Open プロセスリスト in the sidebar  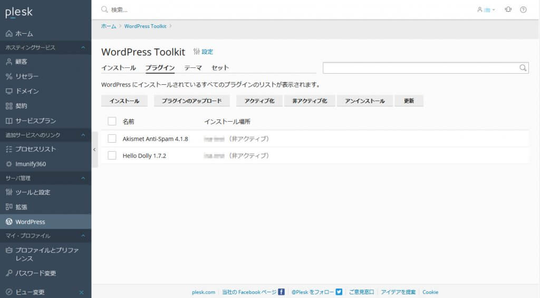click(x=45, y=149)
